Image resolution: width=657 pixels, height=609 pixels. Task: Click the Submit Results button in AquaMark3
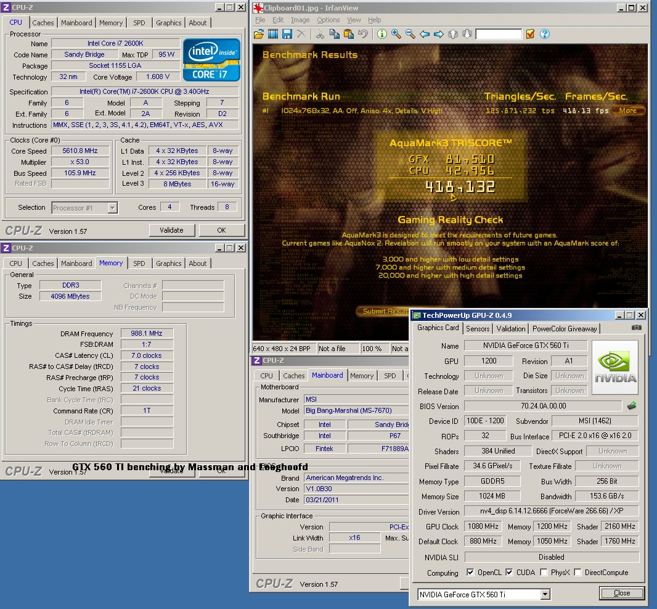coord(383,311)
